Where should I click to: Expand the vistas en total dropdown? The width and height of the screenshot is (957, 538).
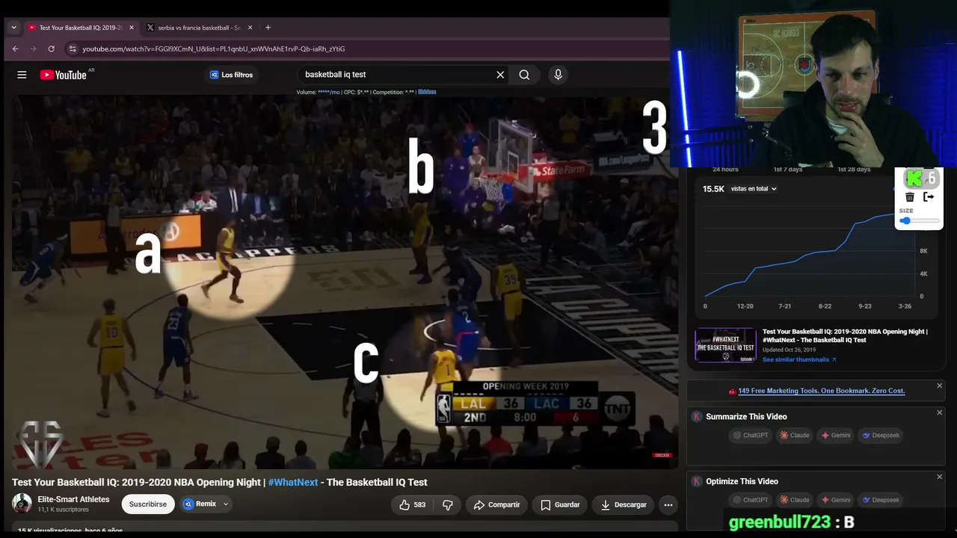tap(754, 189)
